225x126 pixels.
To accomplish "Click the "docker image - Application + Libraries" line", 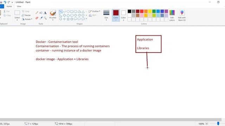I will coord(62,59).
